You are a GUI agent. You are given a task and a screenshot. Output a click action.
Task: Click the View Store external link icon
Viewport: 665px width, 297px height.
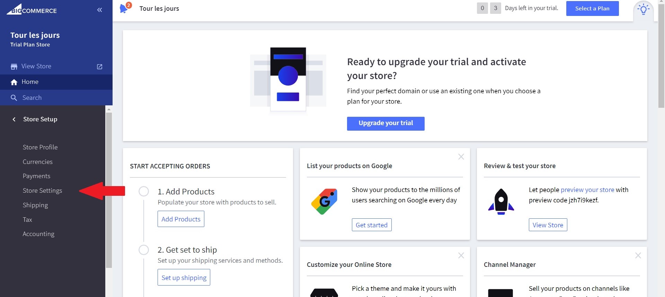point(99,67)
